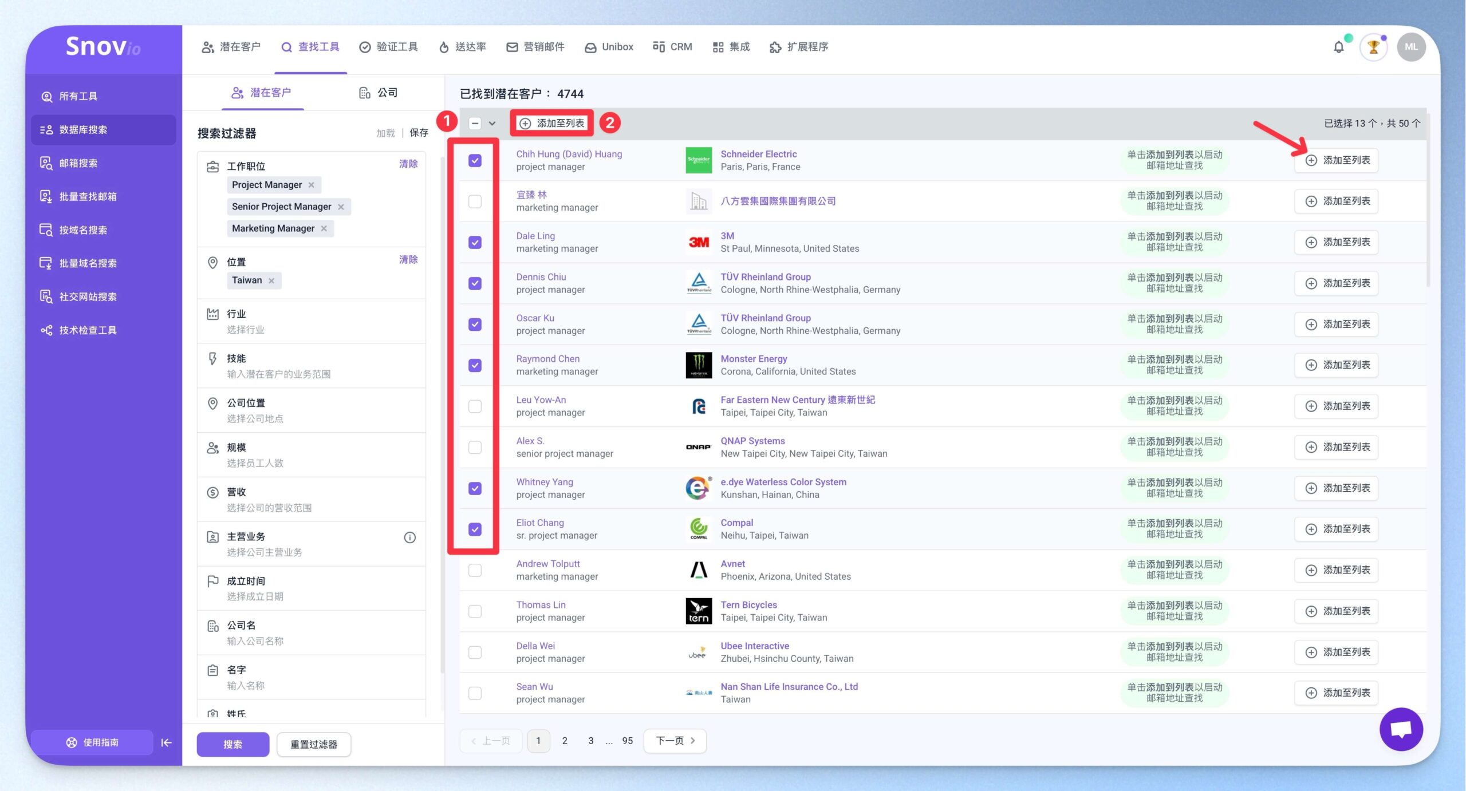This screenshot has height=791, width=1466.
Task: Expand the 公司位置 filter
Action: pyautogui.click(x=311, y=410)
